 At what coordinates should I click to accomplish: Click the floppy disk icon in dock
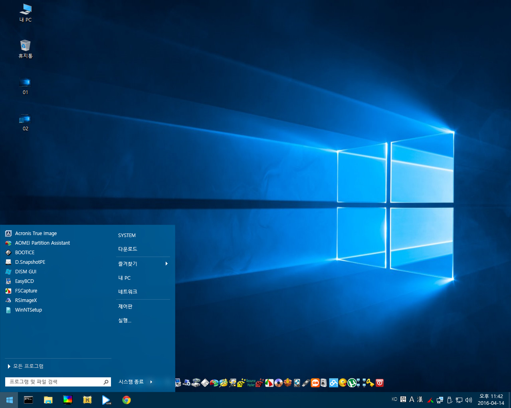(x=205, y=383)
